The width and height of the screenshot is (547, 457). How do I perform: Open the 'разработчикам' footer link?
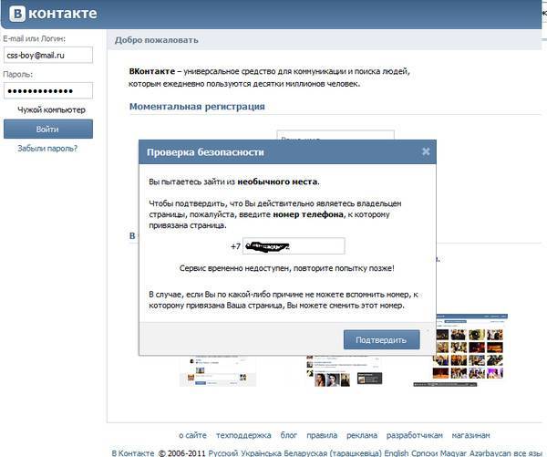coord(415,435)
